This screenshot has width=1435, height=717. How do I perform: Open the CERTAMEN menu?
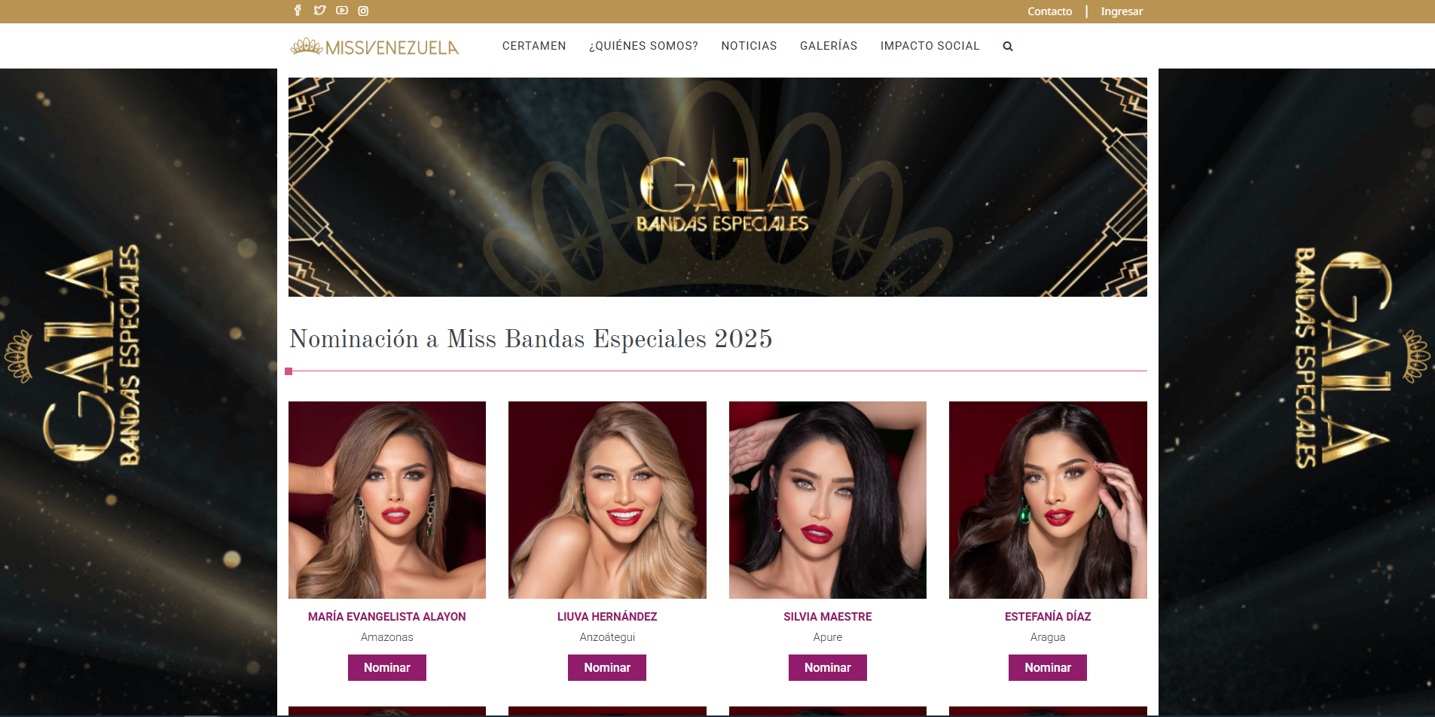tap(534, 46)
